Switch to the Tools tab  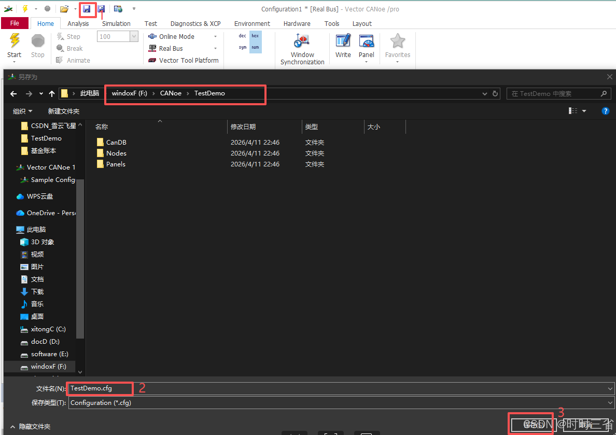pyautogui.click(x=332, y=23)
